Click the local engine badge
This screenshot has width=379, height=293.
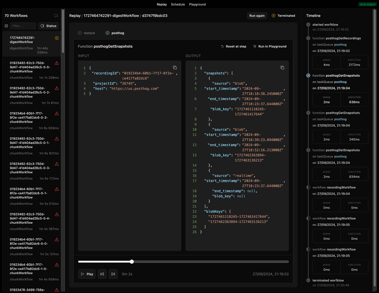[367, 4]
